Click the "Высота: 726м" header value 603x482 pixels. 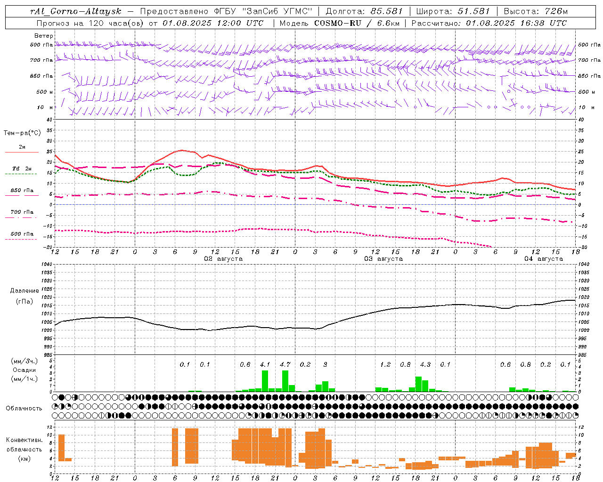[536, 11]
